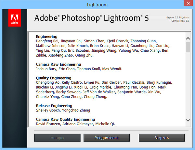Click the Lightroom window title bar text
The height and width of the screenshot is (150, 195).
pos(97,4)
